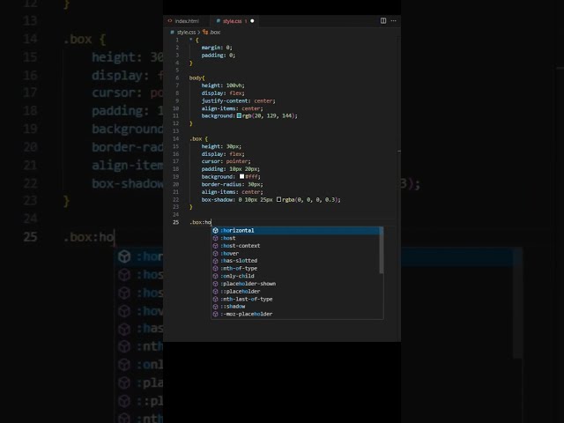Open the rgba(0, 0, 0, 0.3) color swatch
Screen dimensions: 564x423
click(x=278, y=199)
